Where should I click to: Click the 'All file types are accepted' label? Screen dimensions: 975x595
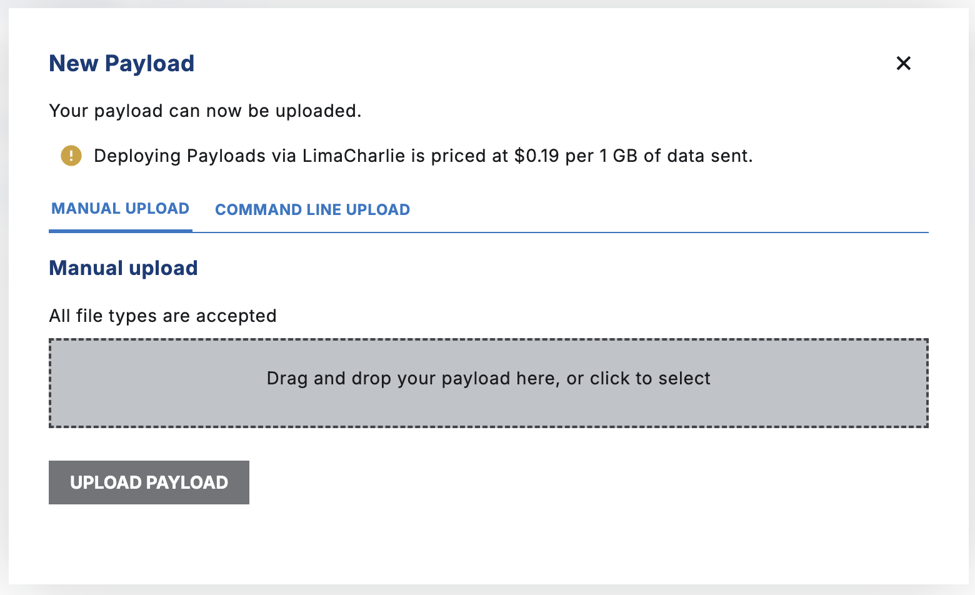162,316
